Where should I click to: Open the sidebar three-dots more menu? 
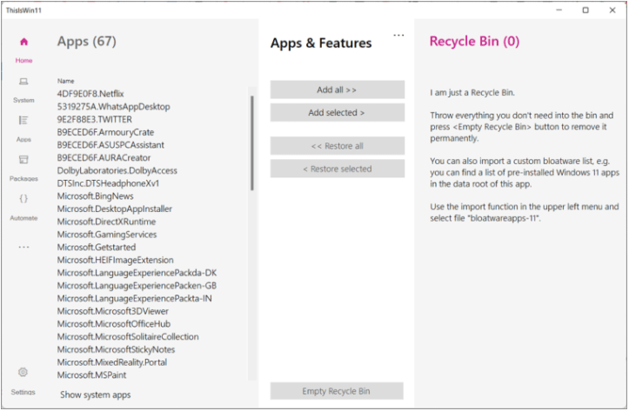(23, 247)
